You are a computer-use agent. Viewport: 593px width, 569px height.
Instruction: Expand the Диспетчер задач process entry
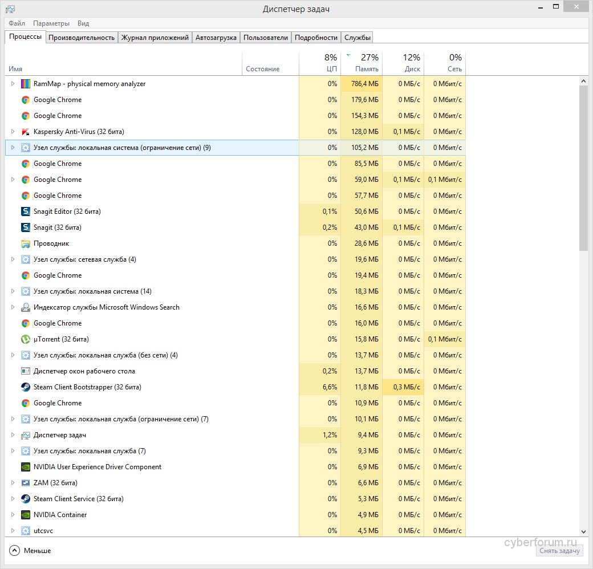pos(13,435)
